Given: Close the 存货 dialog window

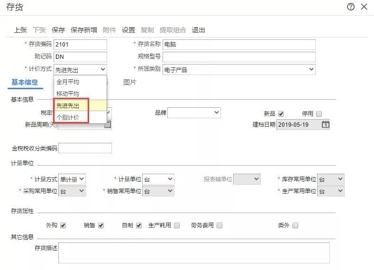Looking at the screenshot, I should click(x=364, y=7).
